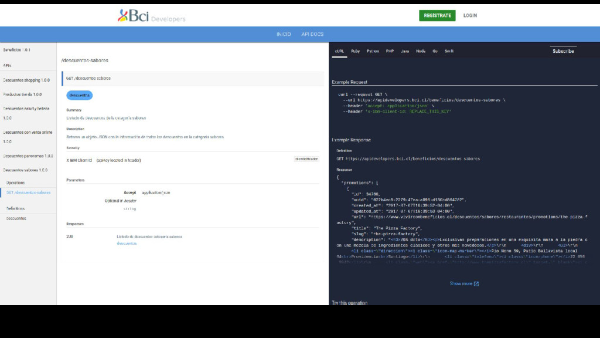Select Operations in the sidebar
The image size is (600, 338).
pos(15,183)
